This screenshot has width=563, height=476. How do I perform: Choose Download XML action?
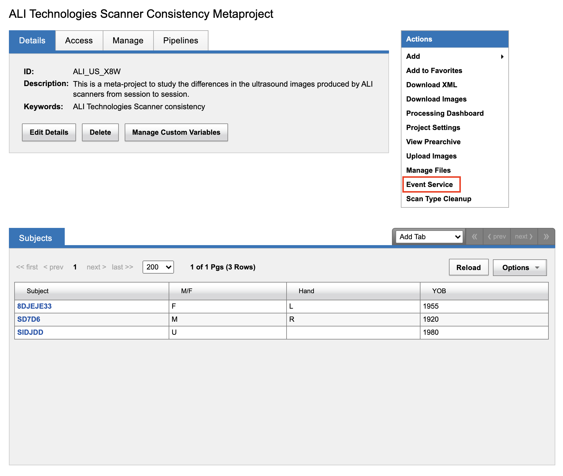(x=431, y=85)
